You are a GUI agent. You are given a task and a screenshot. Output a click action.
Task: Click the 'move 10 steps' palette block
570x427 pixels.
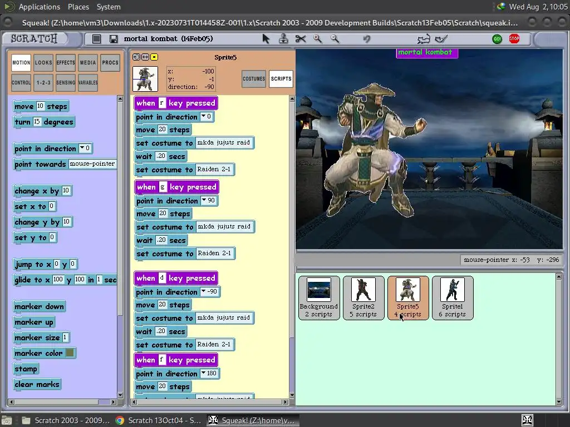(x=41, y=106)
